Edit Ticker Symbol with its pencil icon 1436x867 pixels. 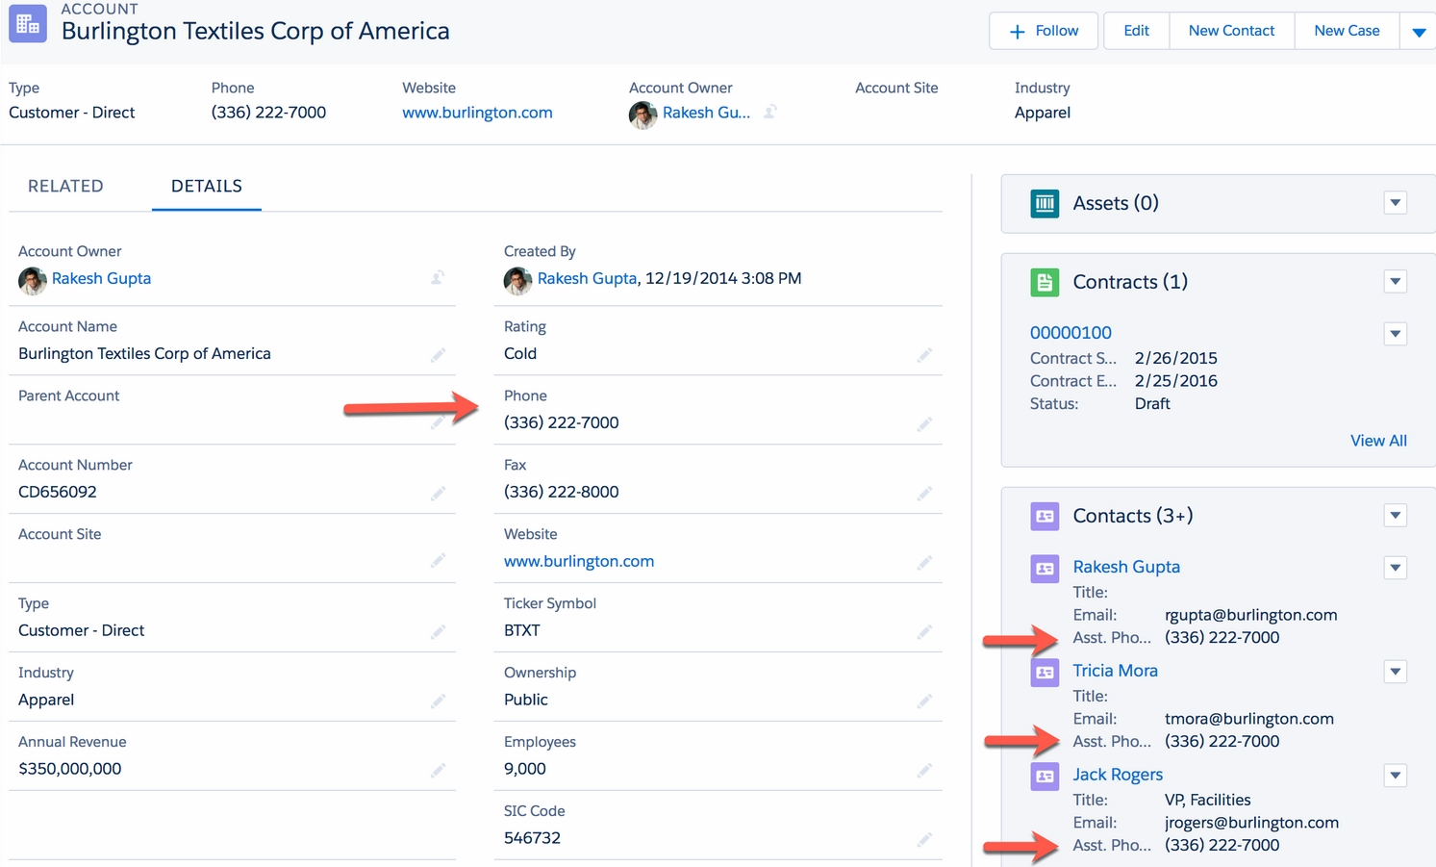pyautogui.click(x=924, y=632)
